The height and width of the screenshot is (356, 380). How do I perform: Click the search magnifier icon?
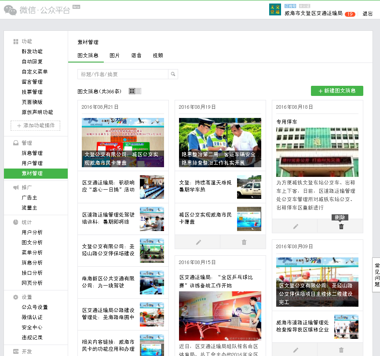[173, 74]
